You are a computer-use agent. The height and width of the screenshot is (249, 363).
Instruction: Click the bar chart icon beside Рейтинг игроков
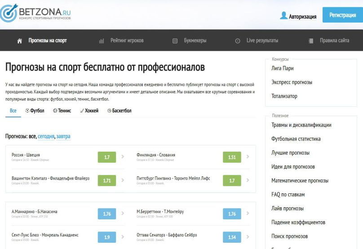102,41
